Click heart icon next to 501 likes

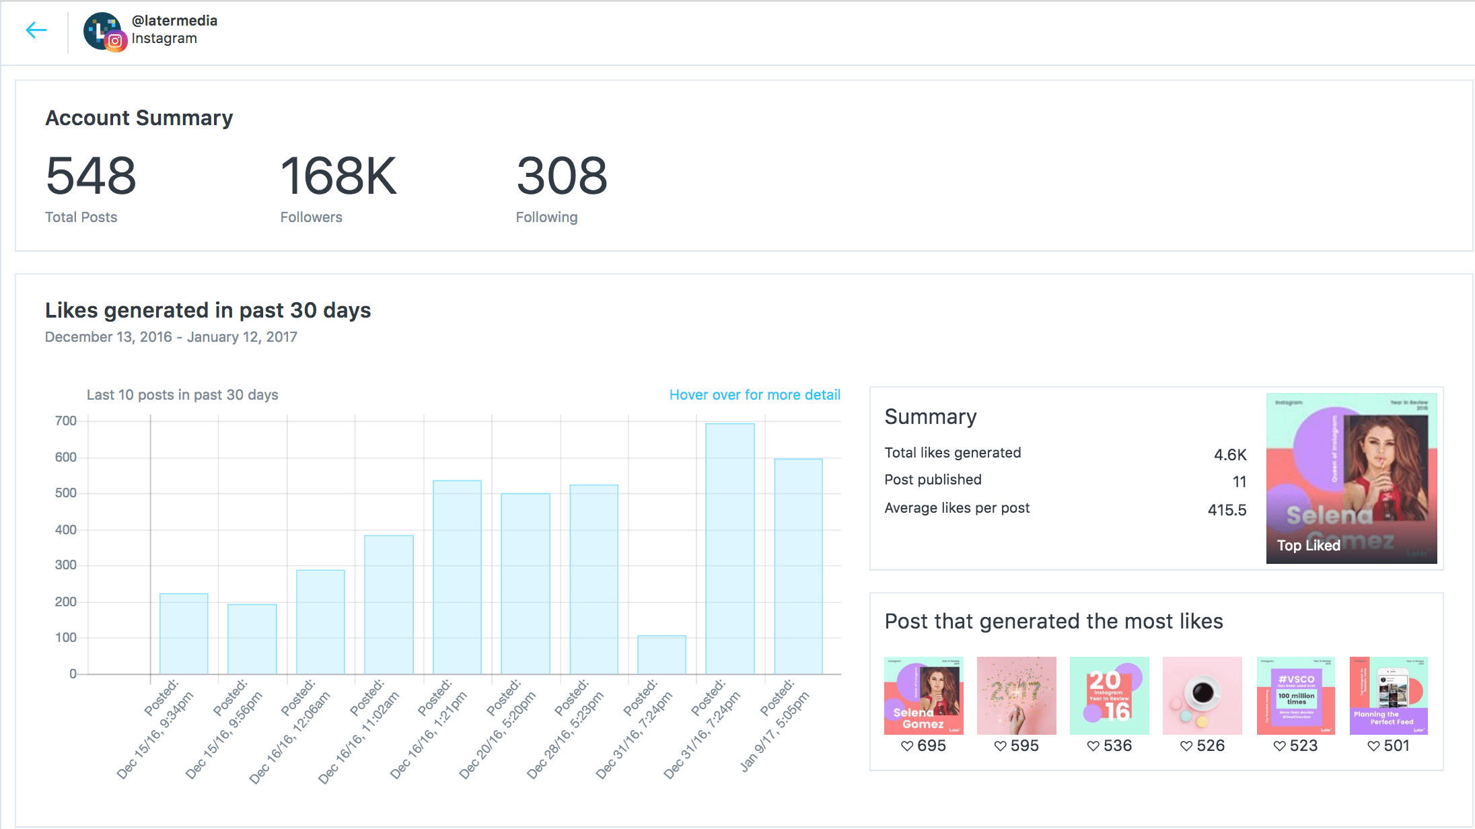tap(1373, 746)
